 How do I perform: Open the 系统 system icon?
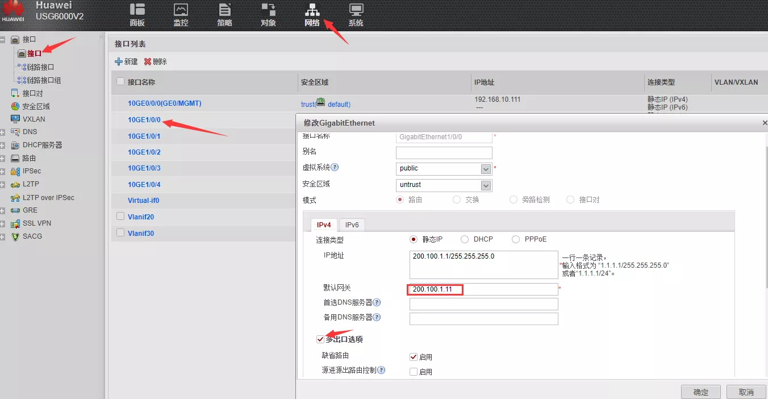[356, 10]
